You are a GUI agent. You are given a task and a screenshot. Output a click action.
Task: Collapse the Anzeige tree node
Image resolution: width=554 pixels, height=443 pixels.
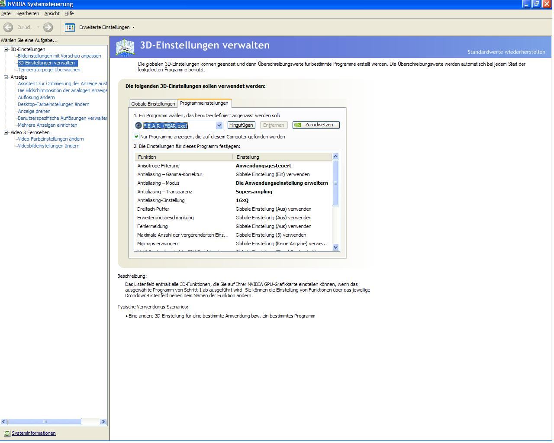tap(6, 77)
